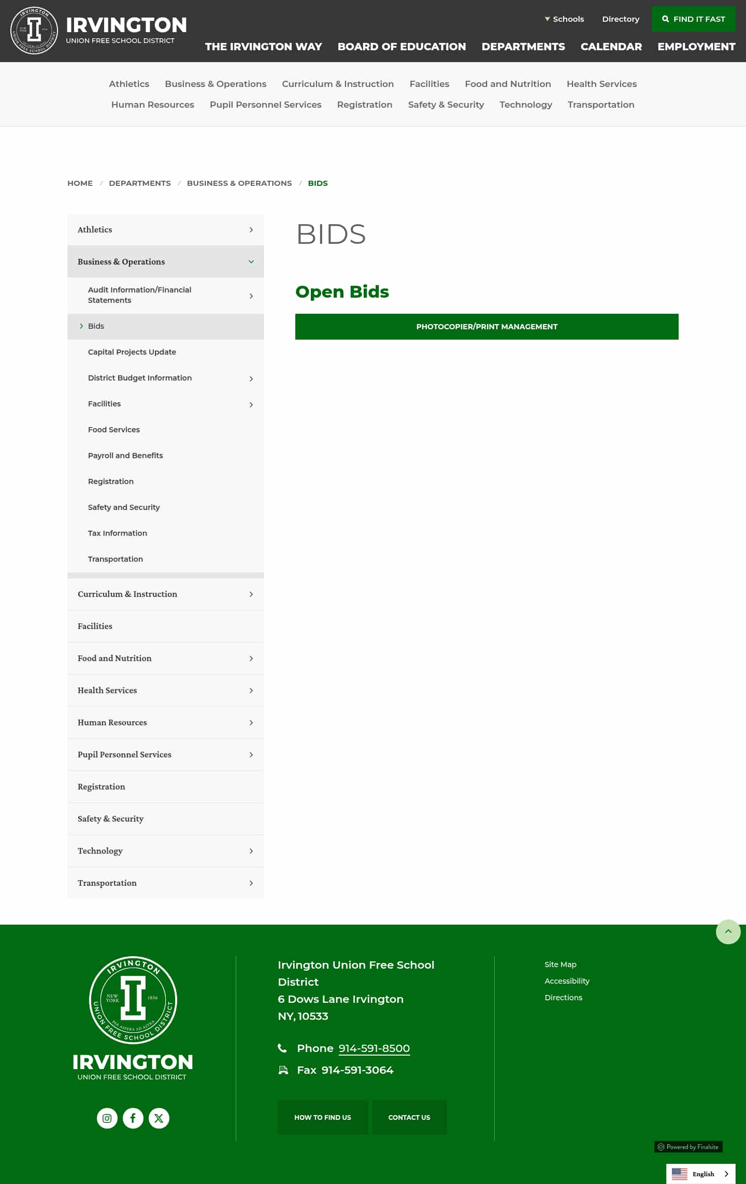Screen dimensions: 746x1184
Task: Select Payroll and Benefits in sidebar
Action: pos(125,456)
